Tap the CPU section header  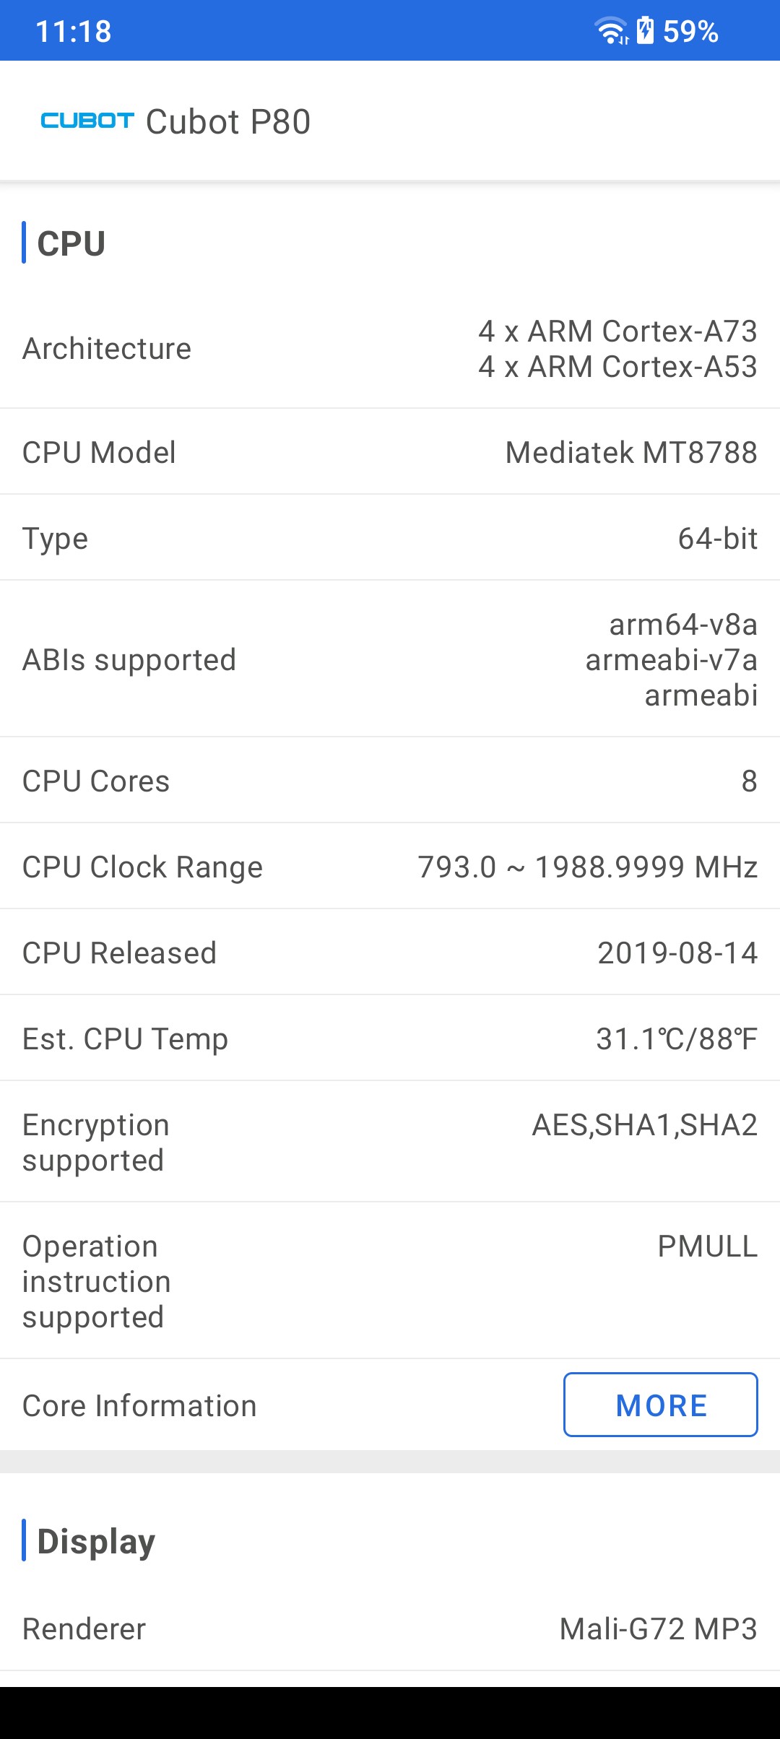tap(71, 243)
